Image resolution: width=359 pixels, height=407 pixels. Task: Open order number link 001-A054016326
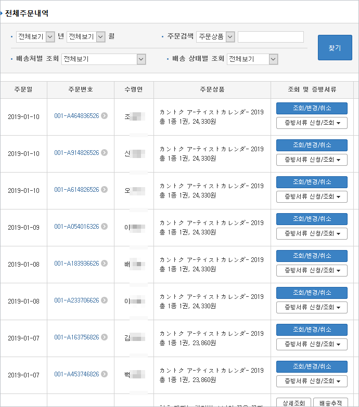[x=76, y=227]
